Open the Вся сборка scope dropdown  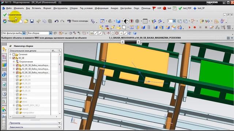click(50, 33)
